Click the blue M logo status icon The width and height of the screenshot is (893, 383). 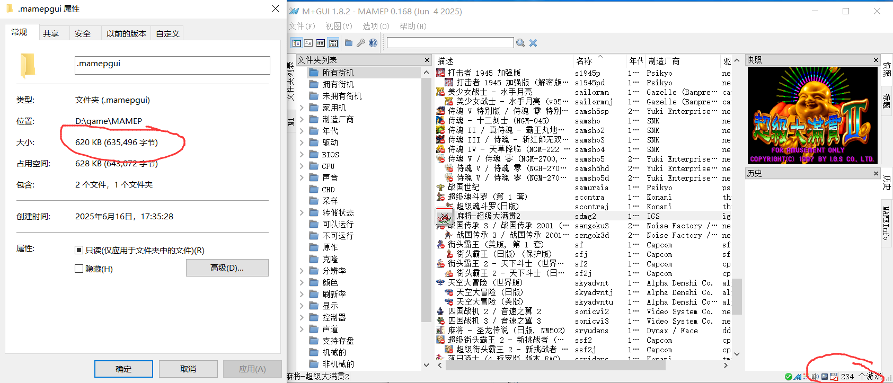[x=798, y=377]
